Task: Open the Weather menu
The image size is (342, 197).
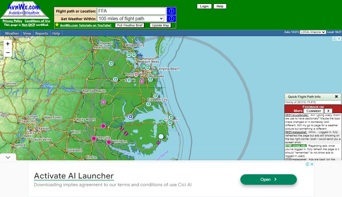Action: (12, 33)
